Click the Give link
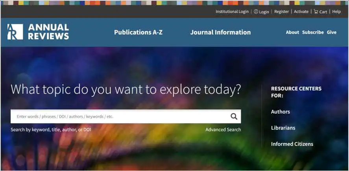The image size is (349, 171). (x=331, y=33)
